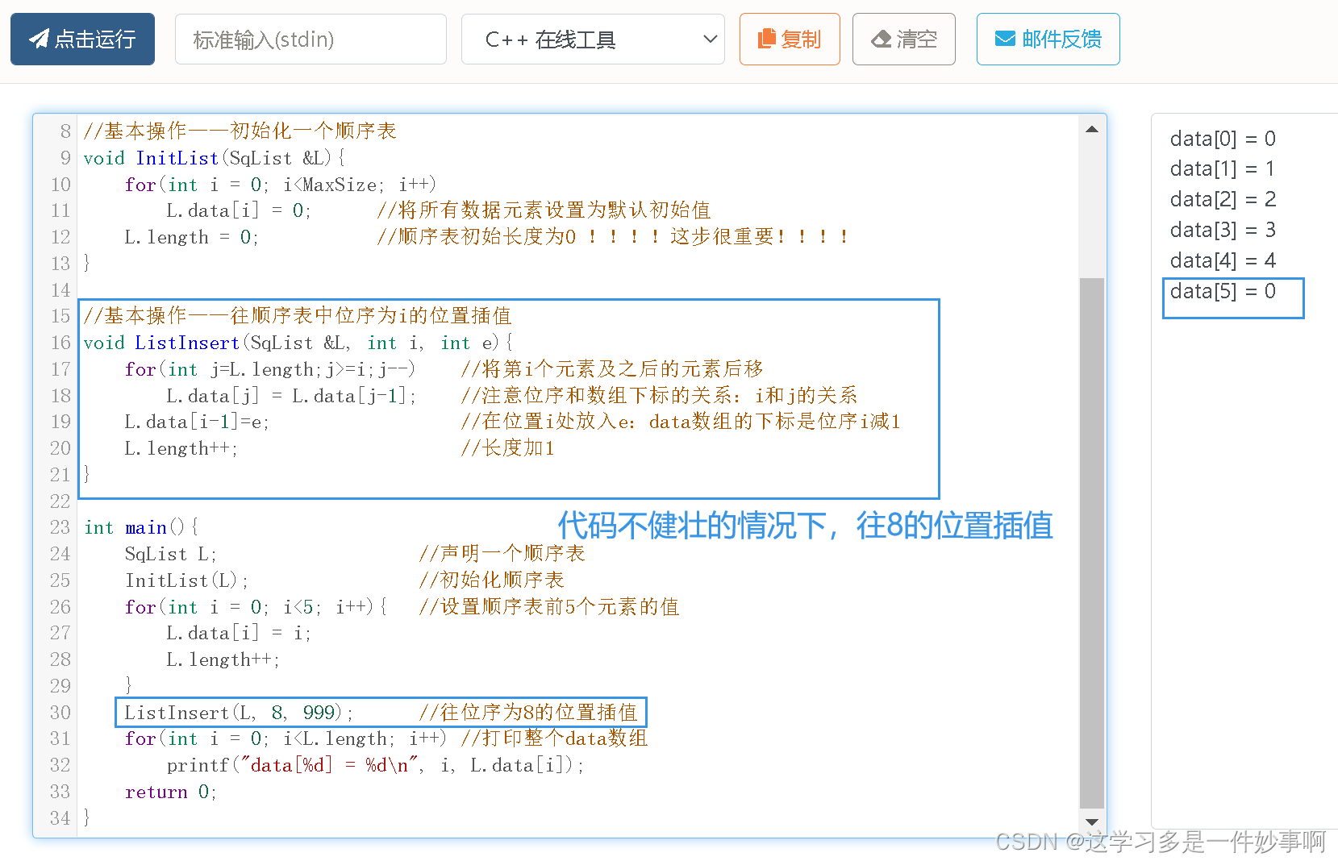
Task: Click output line data[3] = 3
Action: [x=1223, y=230]
